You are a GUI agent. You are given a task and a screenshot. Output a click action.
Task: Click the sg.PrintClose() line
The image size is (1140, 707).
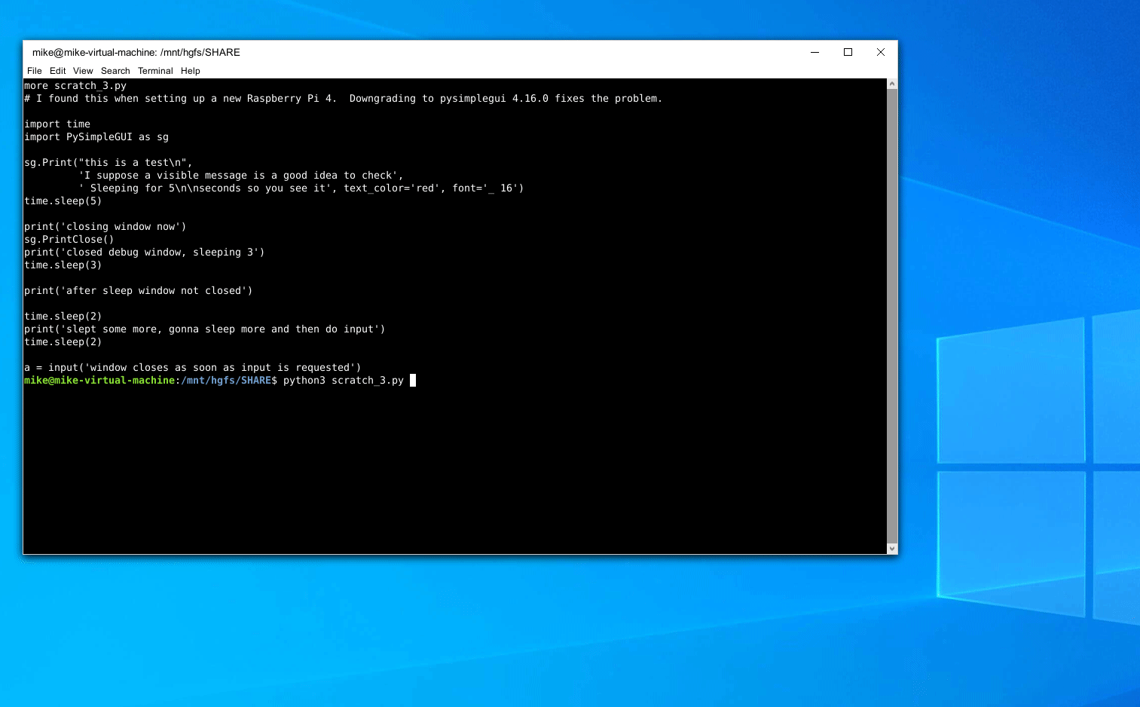69,239
